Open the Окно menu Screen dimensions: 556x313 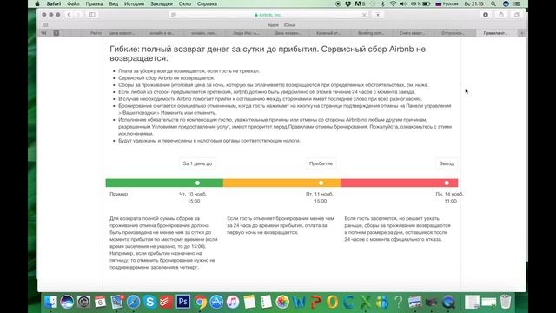pos(185,3)
